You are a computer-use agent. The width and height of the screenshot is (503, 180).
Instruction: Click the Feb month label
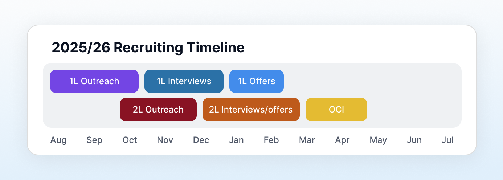271,140
